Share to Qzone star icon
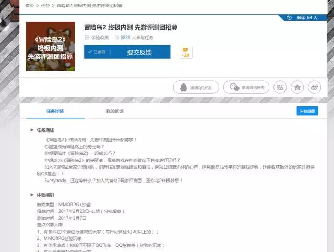The image size is (334, 252). point(297,87)
